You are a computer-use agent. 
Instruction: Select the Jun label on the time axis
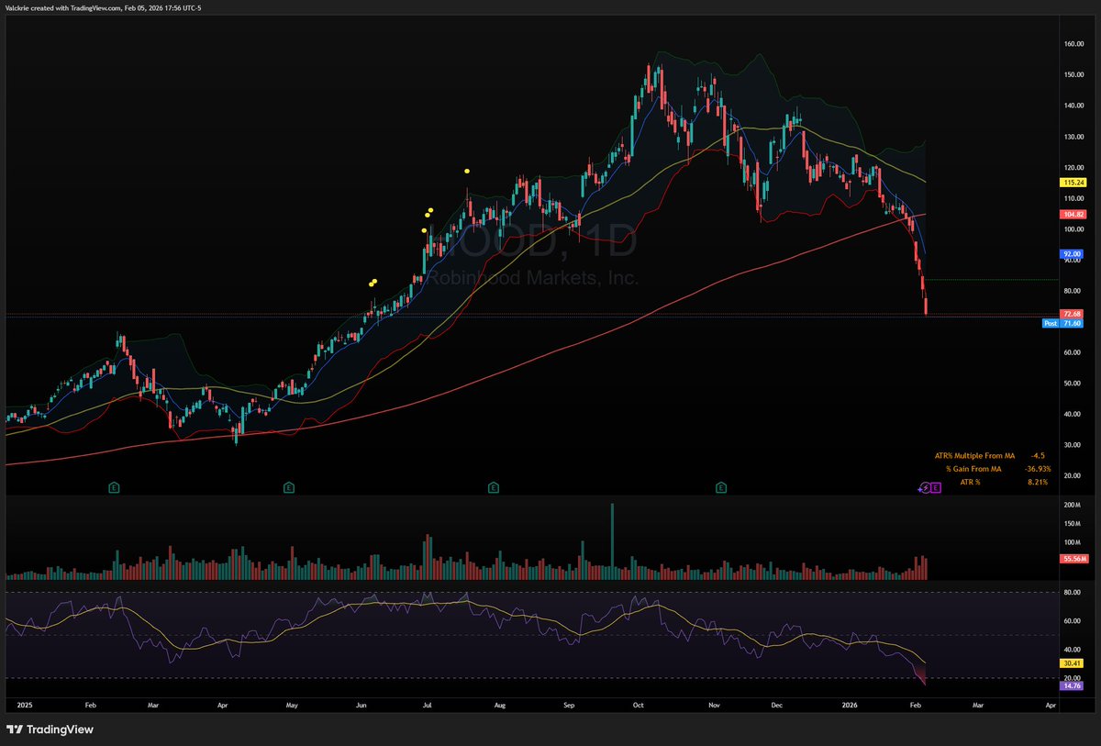361,706
